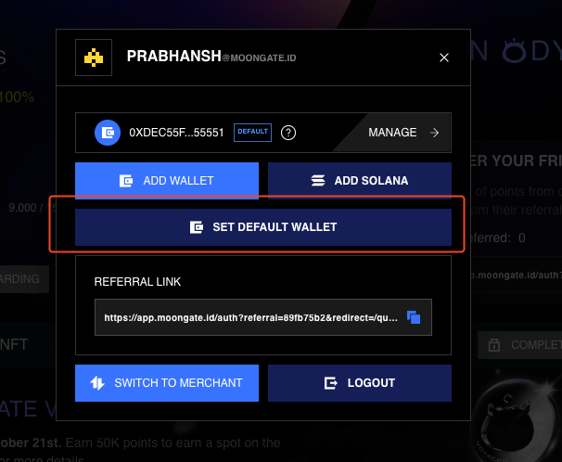Image resolution: width=562 pixels, height=462 pixels.
Task: Click Set Default Wallet button
Action: click(263, 227)
